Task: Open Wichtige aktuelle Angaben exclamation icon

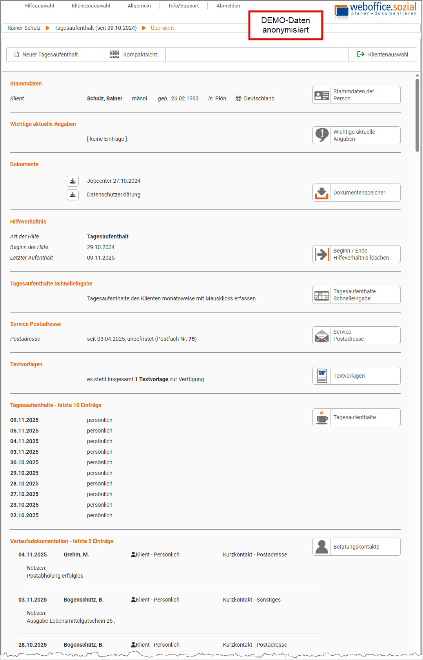Action: pyautogui.click(x=322, y=136)
